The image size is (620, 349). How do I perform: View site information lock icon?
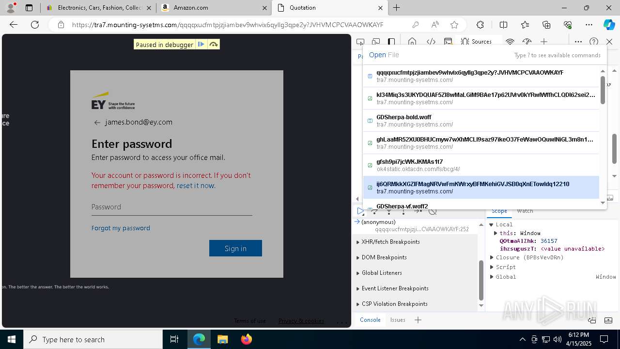tap(61, 25)
